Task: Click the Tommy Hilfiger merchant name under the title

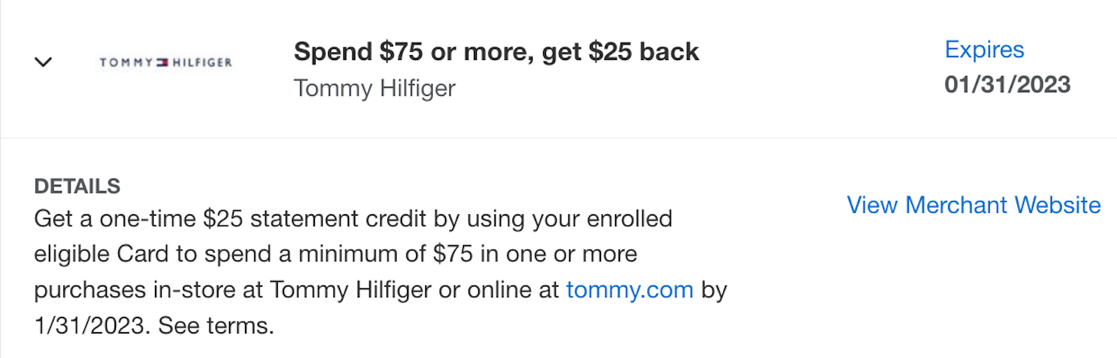Action: [374, 89]
